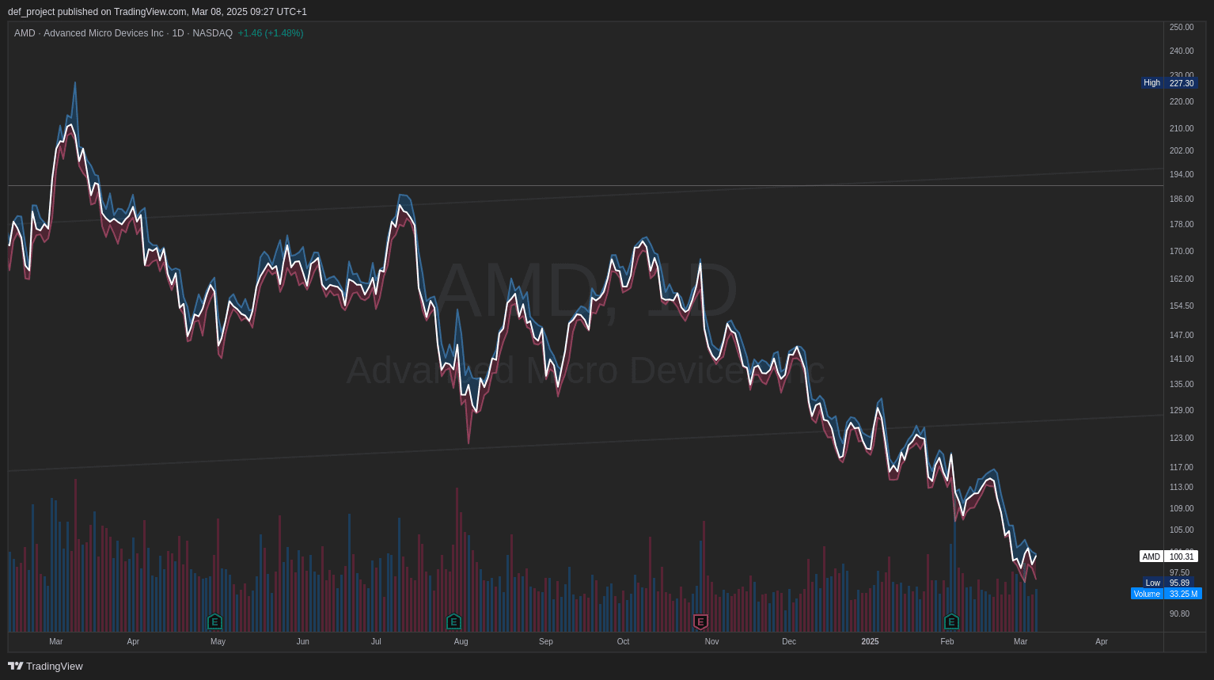Click the 154.50 price axis label
The height and width of the screenshot is (680, 1214).
click(x=1182, y=306)
